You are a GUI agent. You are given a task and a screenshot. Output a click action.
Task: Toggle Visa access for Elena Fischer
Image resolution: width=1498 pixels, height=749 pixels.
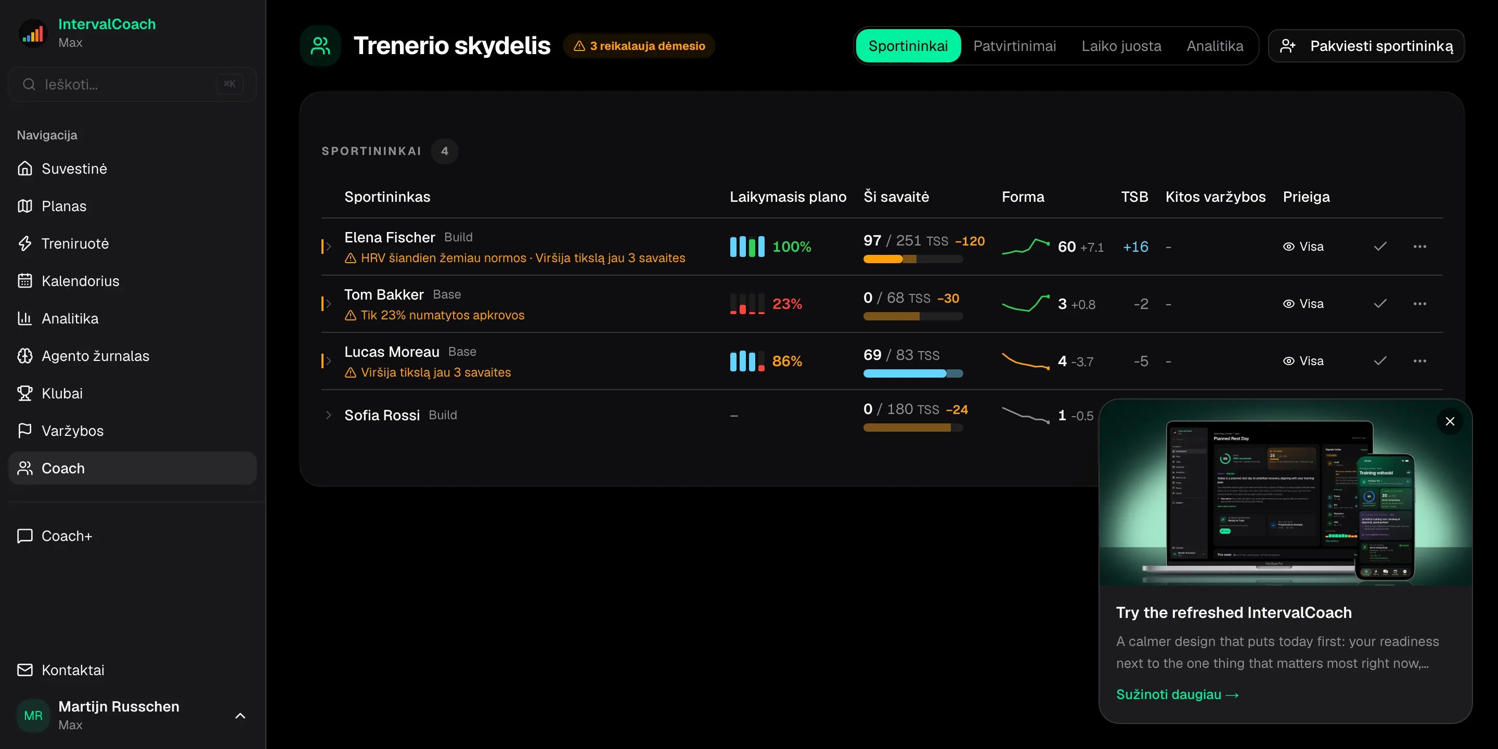pos(1302,247)
